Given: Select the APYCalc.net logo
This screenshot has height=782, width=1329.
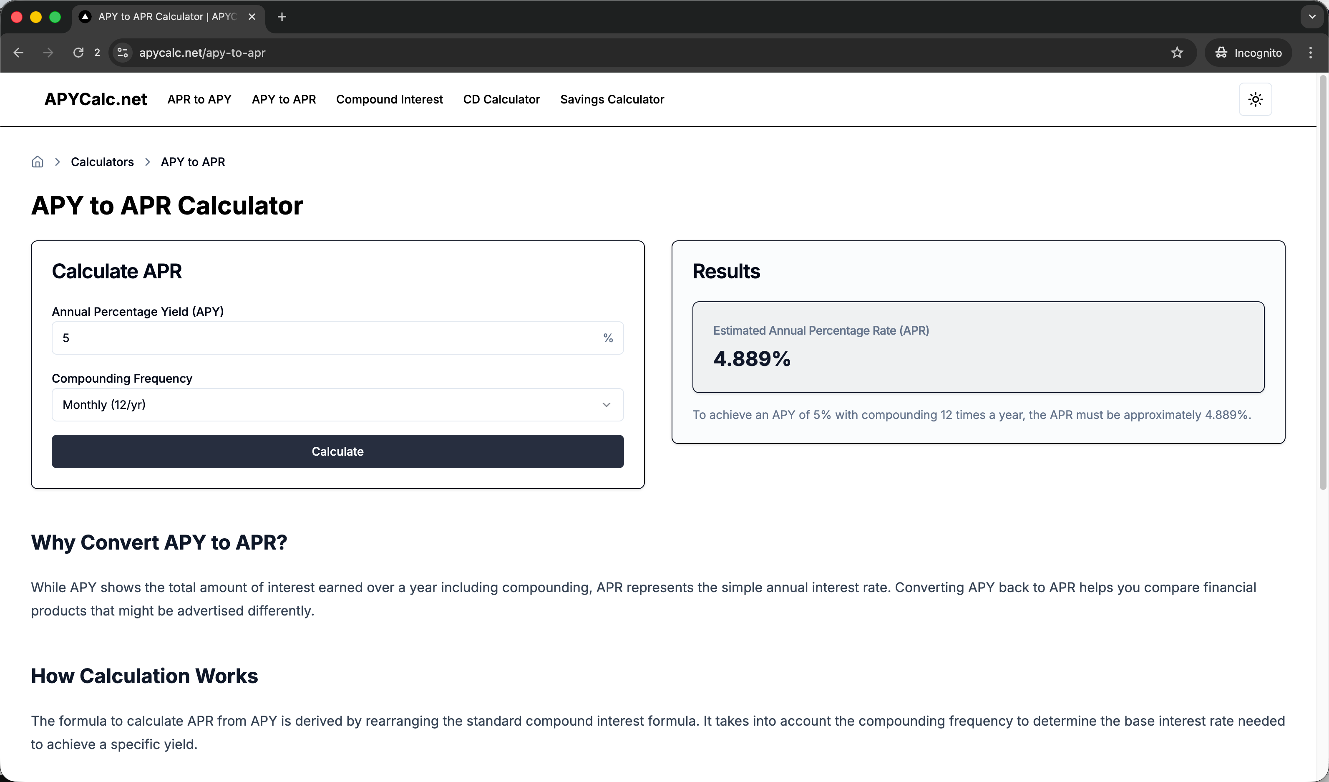Looking at the screenshot, I should click(x=96, y=99).
